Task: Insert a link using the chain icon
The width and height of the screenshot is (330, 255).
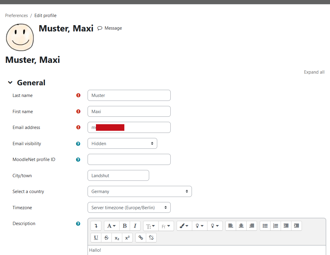Action: tap(141, 238)
